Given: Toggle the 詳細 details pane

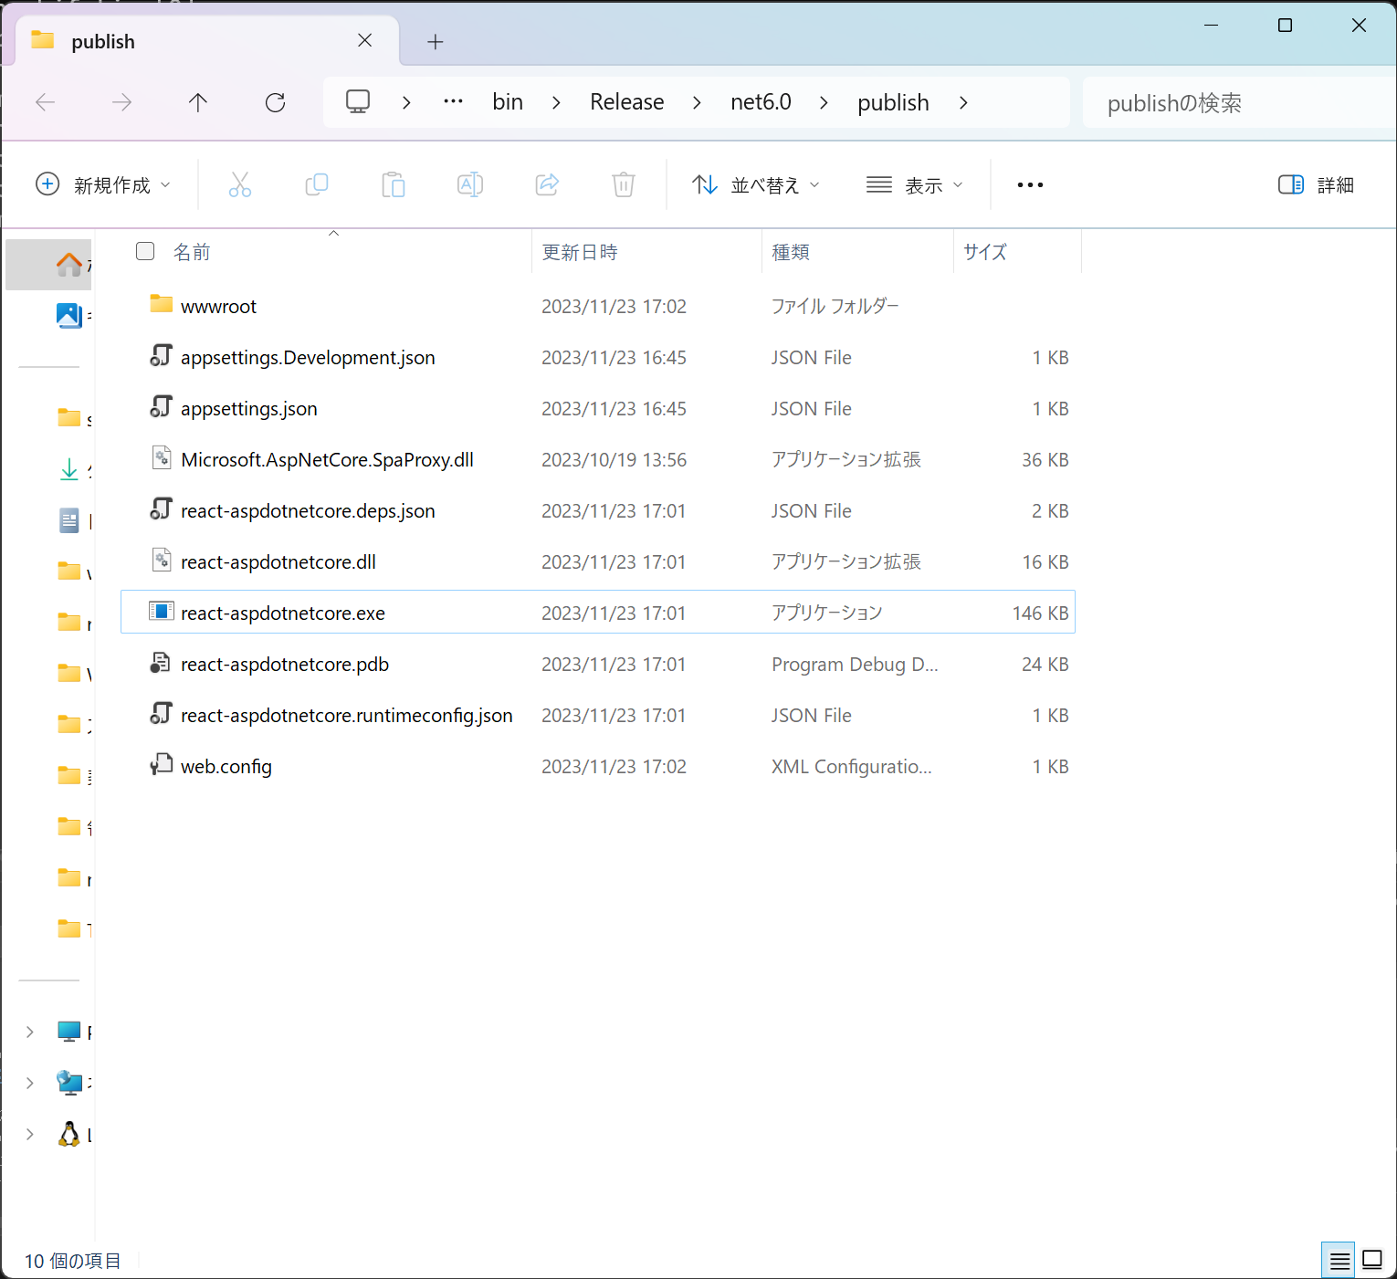Looking at the screenshot, I should [1314, 184].
